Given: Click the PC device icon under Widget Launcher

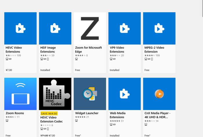Looking at the screenshot, I should (76, 120).
